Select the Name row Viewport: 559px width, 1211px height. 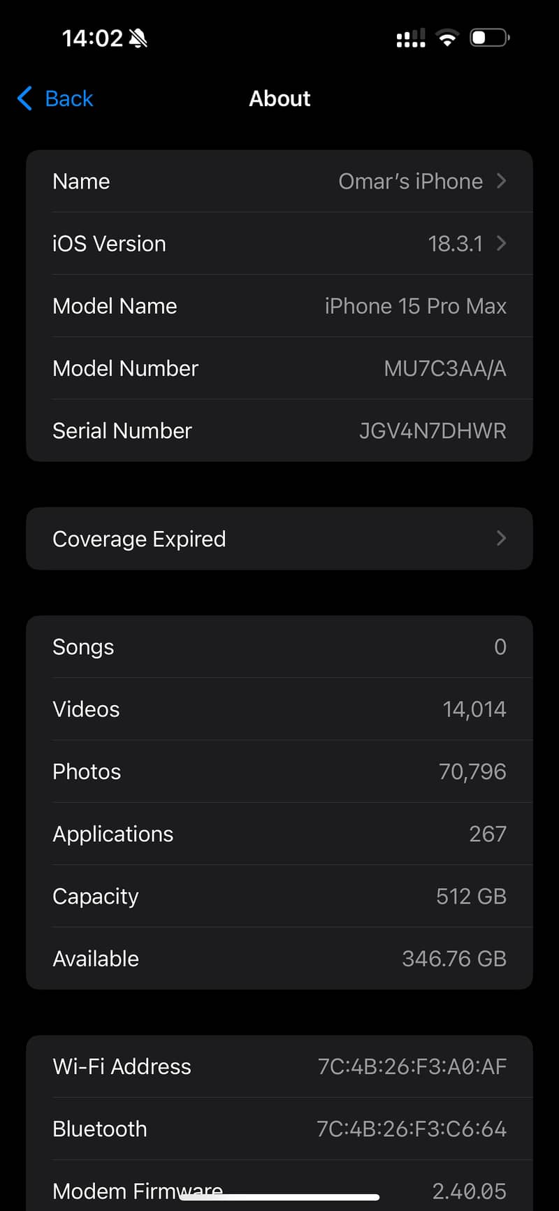pos(279,181)
